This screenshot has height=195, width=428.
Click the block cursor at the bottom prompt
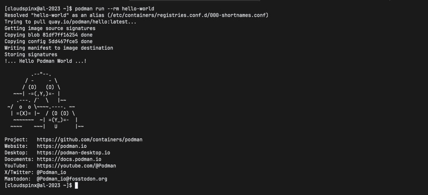pyautogui.click(x=76, y=185)
